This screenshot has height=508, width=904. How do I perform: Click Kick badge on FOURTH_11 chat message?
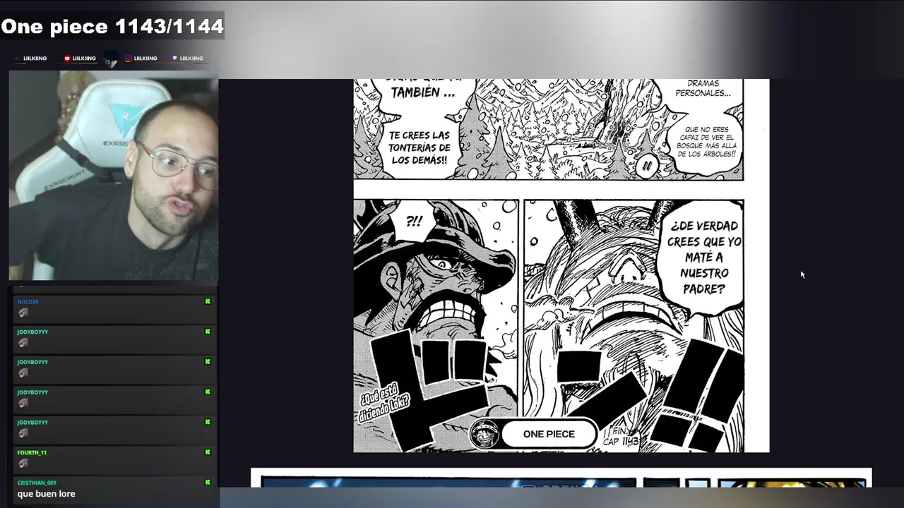[208, 452]
